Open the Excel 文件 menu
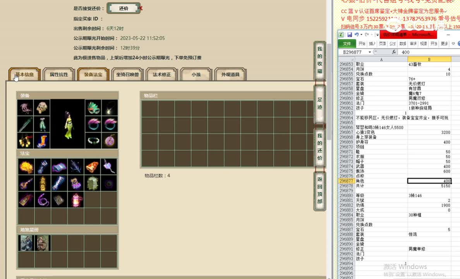 tap(348, 43)
